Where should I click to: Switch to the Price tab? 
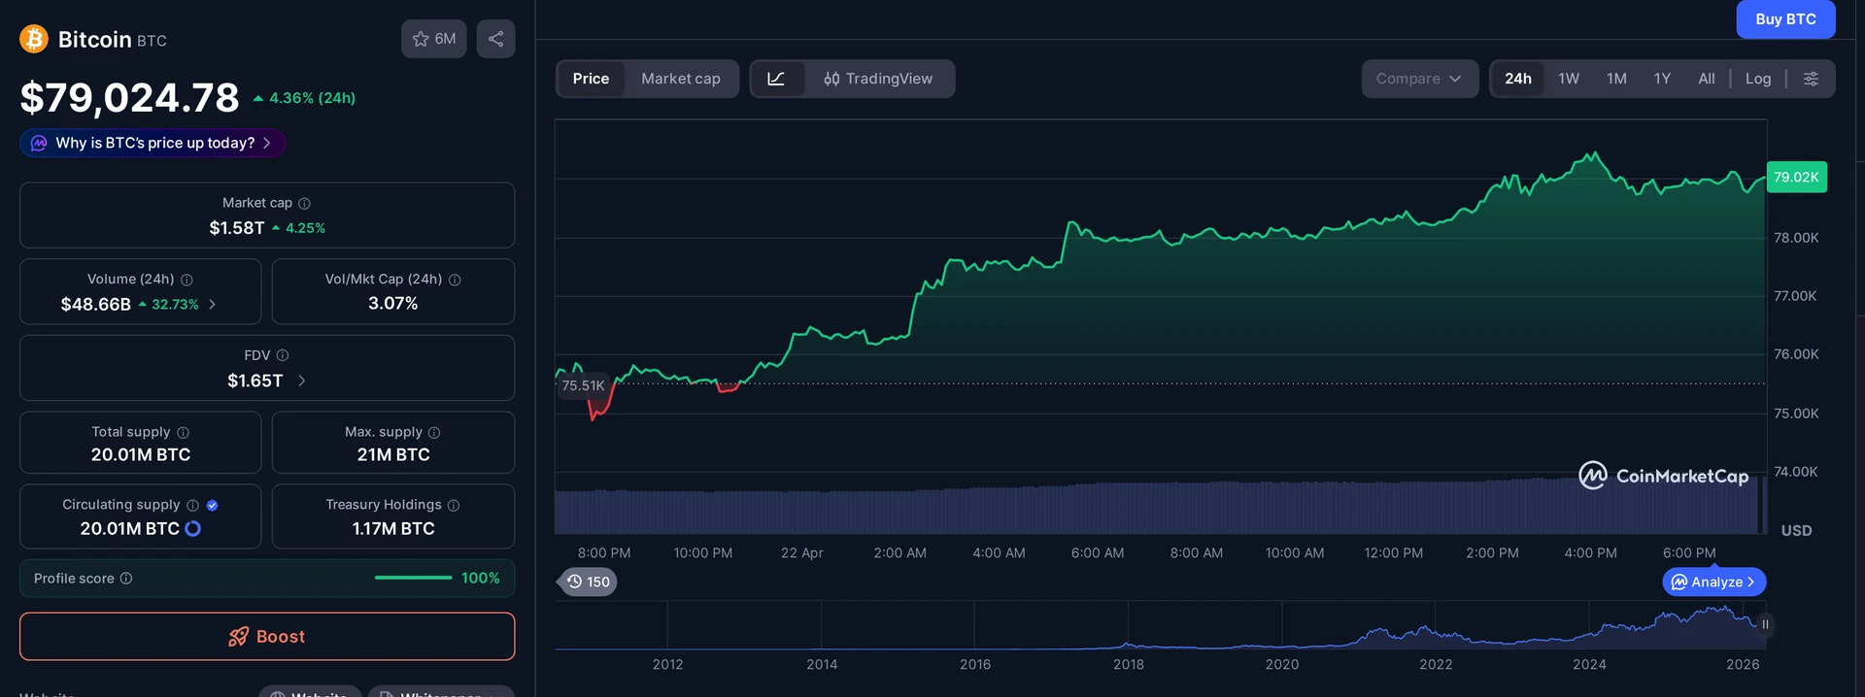591,79
